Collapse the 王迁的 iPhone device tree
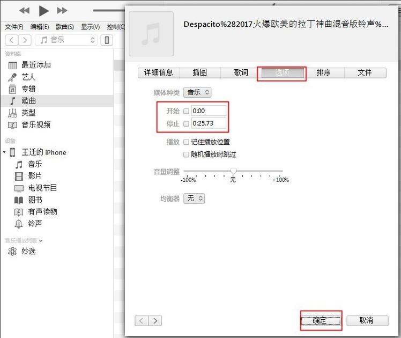Image resolution: width=401 pixels, height=338 pixels. click(4, 152)
